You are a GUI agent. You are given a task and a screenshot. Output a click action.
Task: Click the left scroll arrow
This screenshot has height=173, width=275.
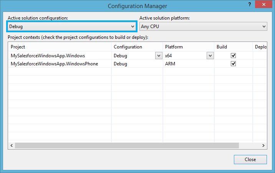tap(12, 145)
